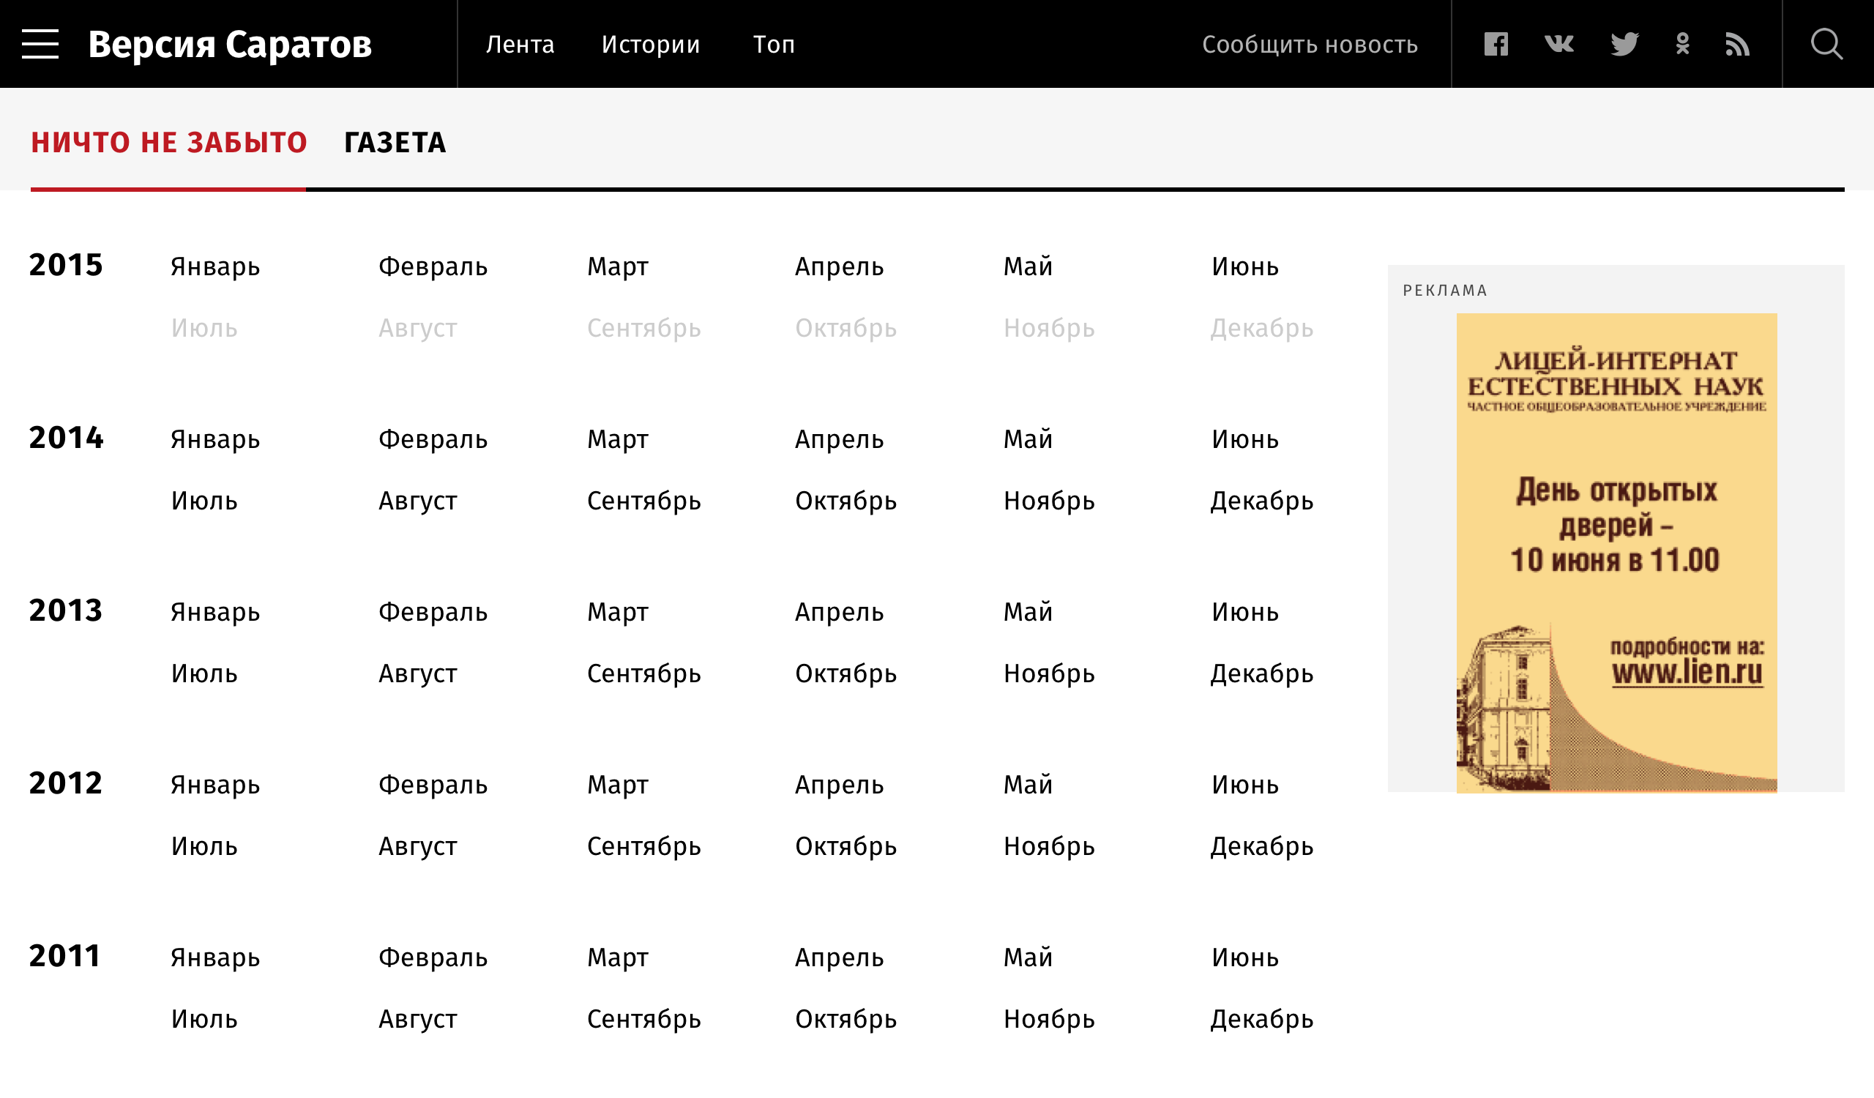Open the VK social network icon
The width and height of the screenshot is (1874, 1098).
[x=1558, y=44]
